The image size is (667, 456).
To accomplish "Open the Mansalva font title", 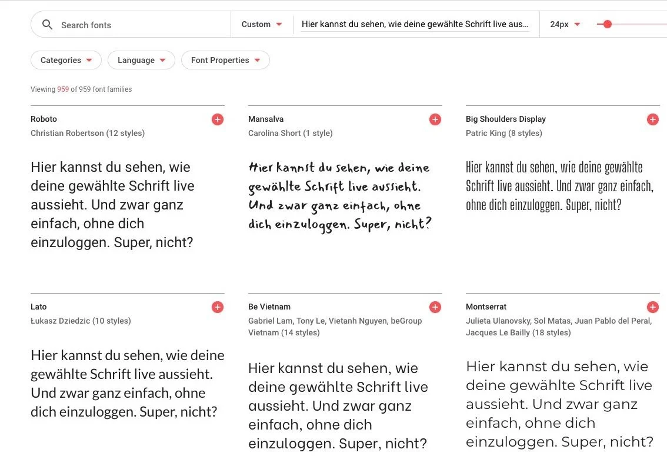I will tap(266, 119).
